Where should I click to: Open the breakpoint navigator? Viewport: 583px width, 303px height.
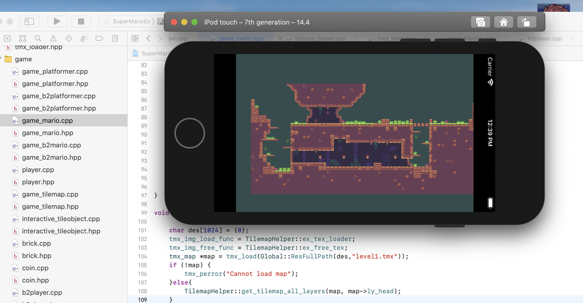point(99,38)
